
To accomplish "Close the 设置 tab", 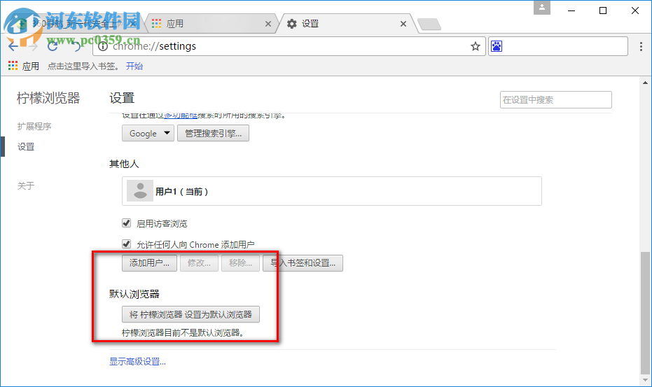I will tap(403, 24).
